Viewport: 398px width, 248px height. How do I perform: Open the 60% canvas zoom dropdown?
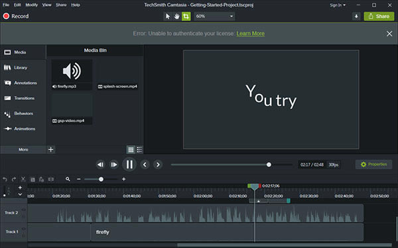click(x=214, y=17)
